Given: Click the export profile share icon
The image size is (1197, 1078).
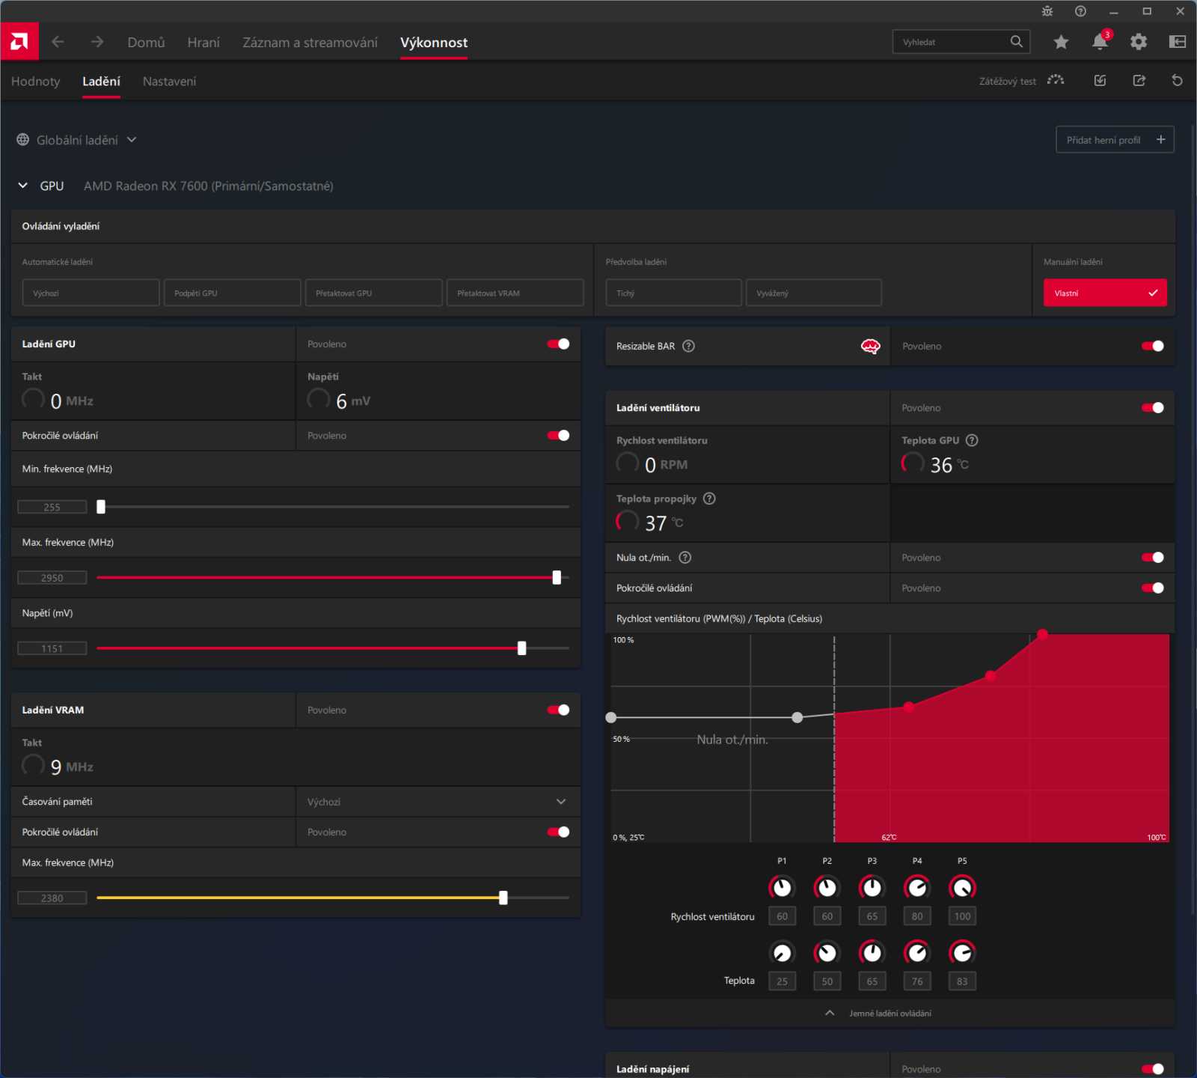Looking at the screenshot, I should click(x=1139, y=81).
